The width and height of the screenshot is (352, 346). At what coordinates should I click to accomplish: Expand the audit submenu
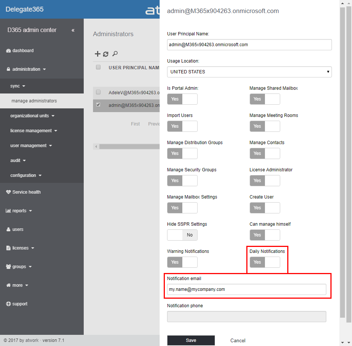pyautogui.click(x=18, y=161)
